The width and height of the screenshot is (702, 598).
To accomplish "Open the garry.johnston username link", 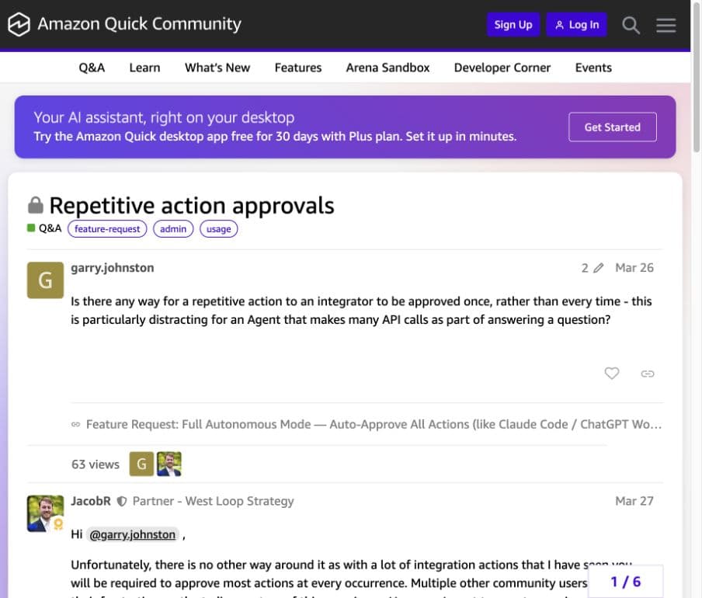I will click(x=113, y=268).
